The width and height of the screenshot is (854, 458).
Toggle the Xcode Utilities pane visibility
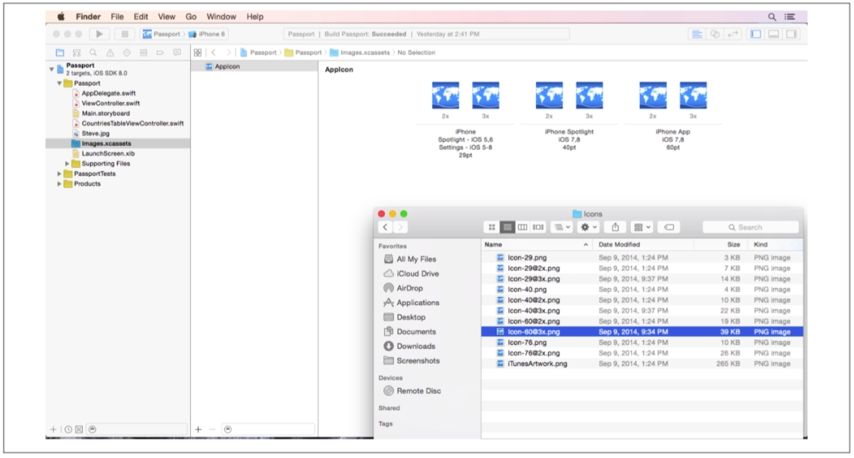pos(791,34)
